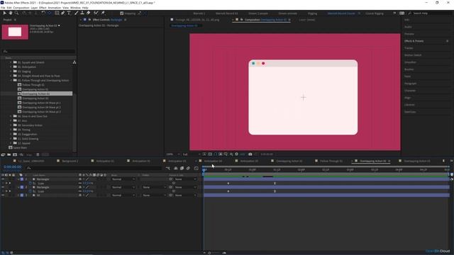The width and height of the screenshot is (454, 255).
Task: Open the Effects & Presets panel
Action: [x=414, y=41]
